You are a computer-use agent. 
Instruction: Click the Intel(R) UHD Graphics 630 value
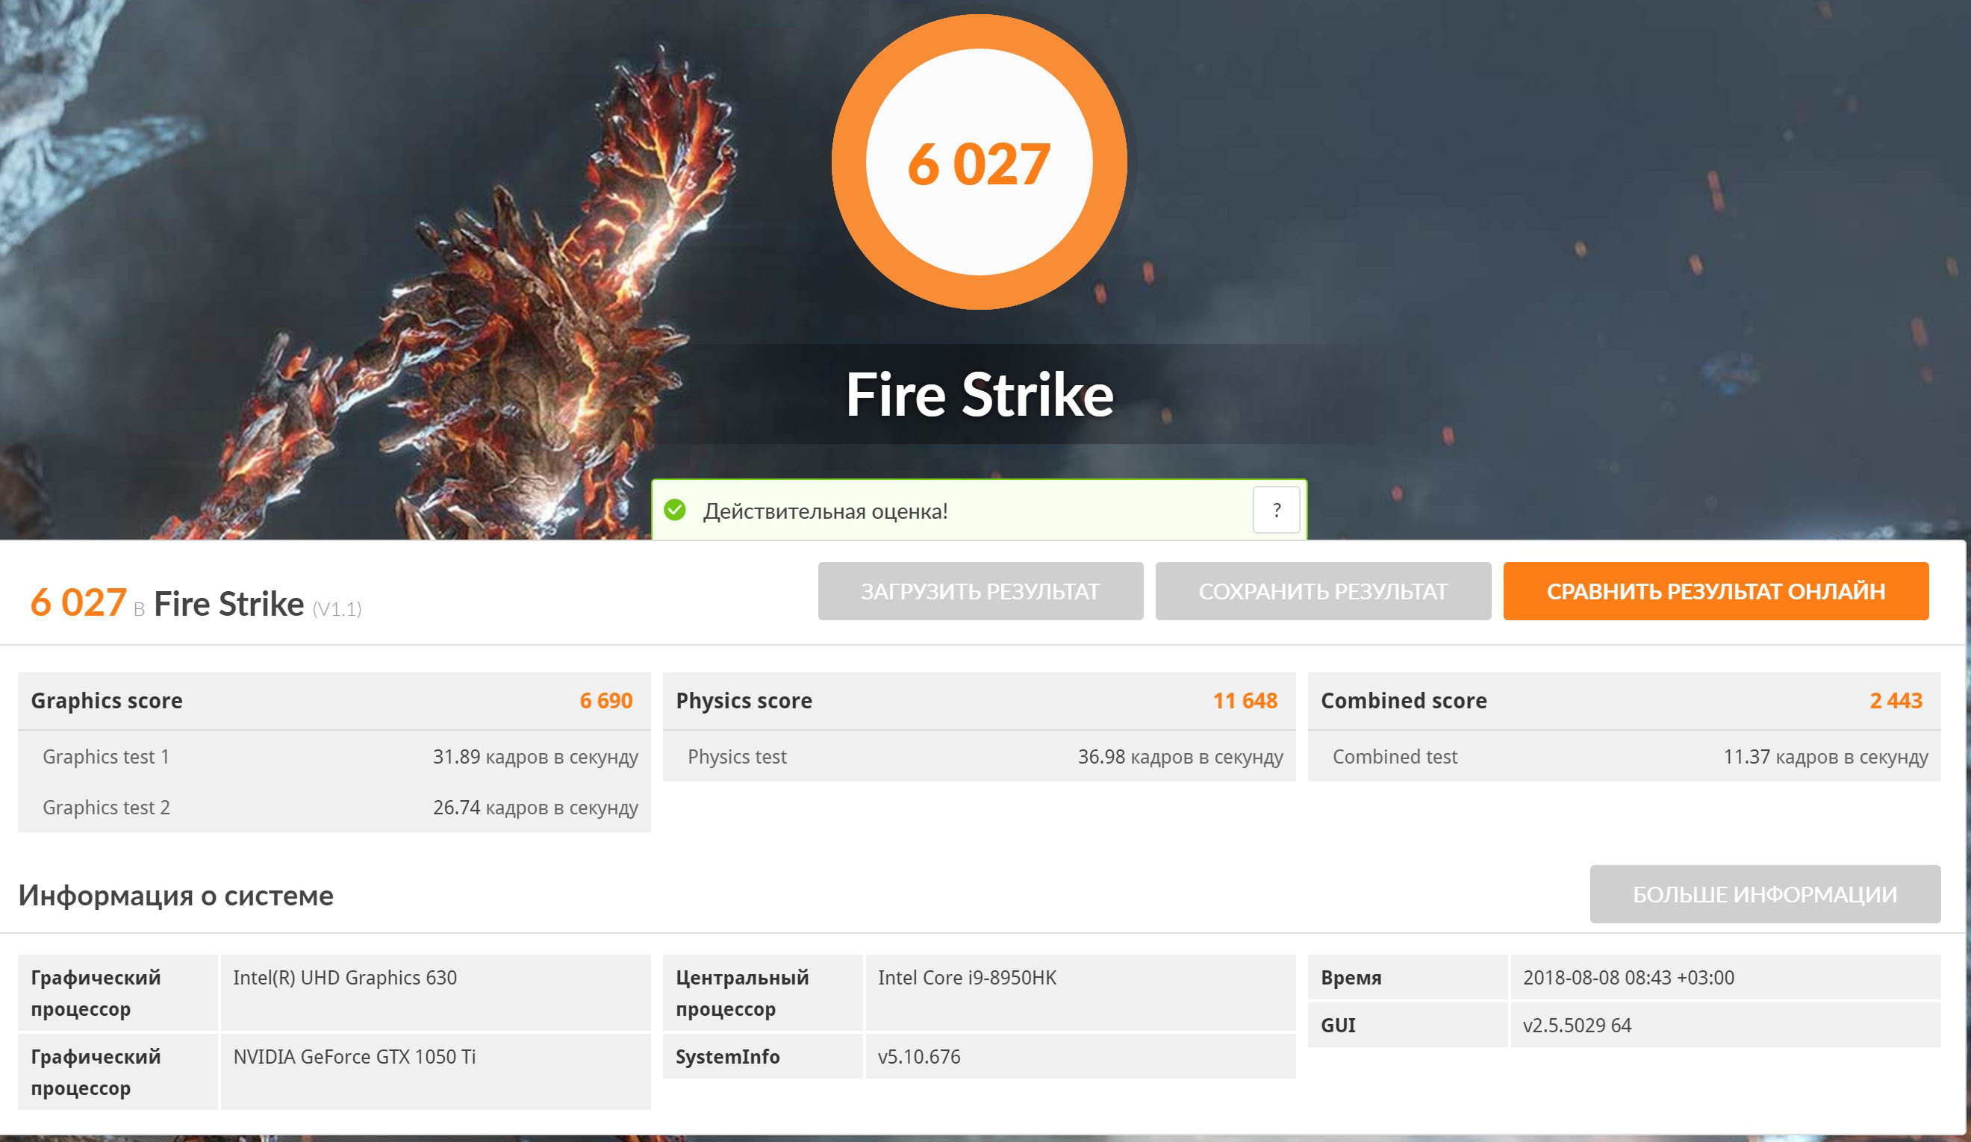(x=344, y=978)
